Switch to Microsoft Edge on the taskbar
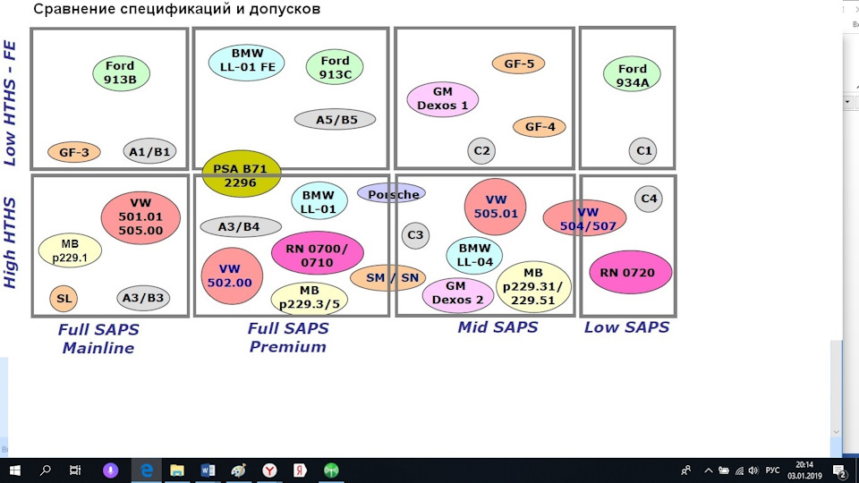Viewport: 859px width, 483px height. pyautogui.click(x=147, y=470)
